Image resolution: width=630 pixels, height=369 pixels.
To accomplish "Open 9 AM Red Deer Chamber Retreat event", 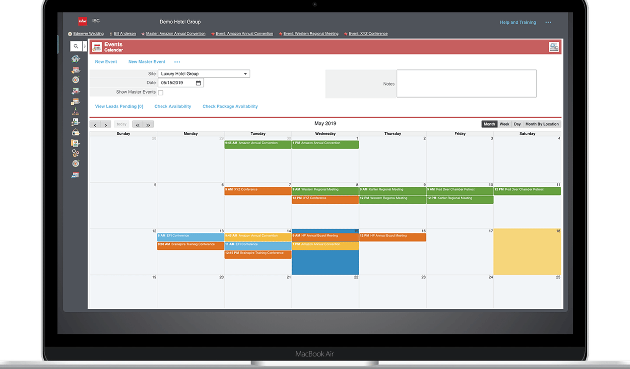I will point(460,191).
